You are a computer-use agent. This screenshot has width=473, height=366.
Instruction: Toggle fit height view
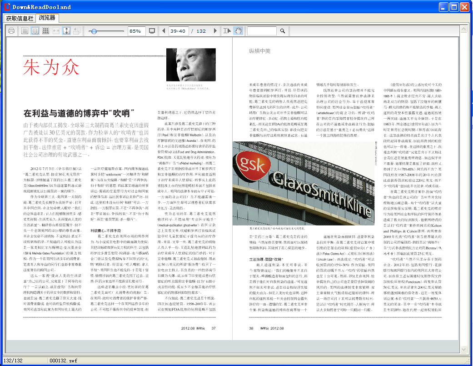[66, 31]
